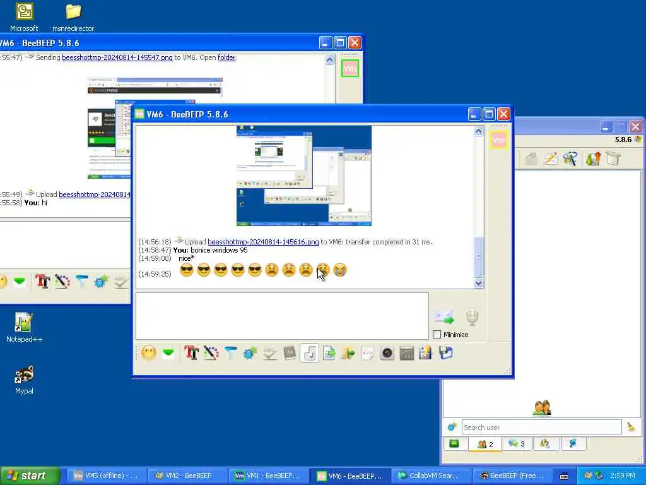Click the front chat window's scrollbar thumb
This screenshot has width=646, height=485.
[478, 256]
